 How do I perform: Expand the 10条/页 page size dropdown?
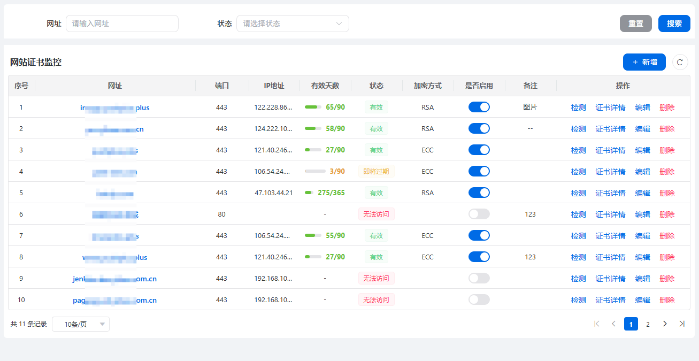(x=81, y=324)
